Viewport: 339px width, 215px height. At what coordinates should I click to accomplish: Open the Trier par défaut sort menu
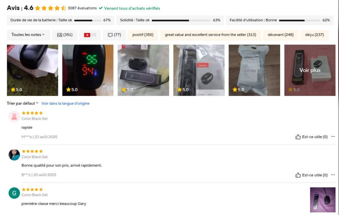pos(22,103)
